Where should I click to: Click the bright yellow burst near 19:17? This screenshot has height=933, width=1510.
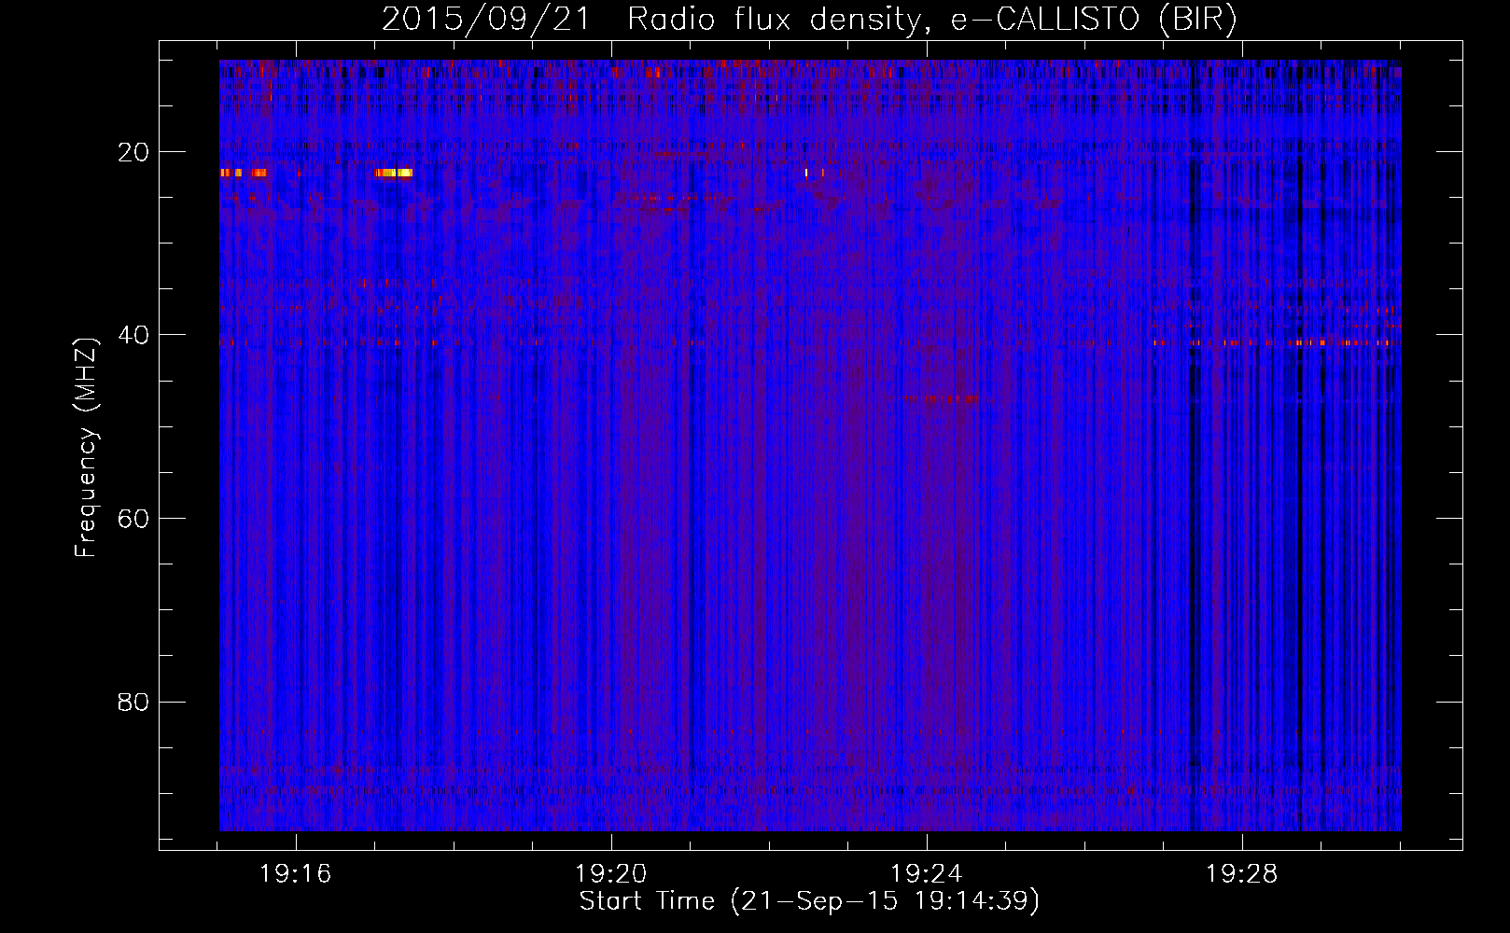[x=394, y=173]
